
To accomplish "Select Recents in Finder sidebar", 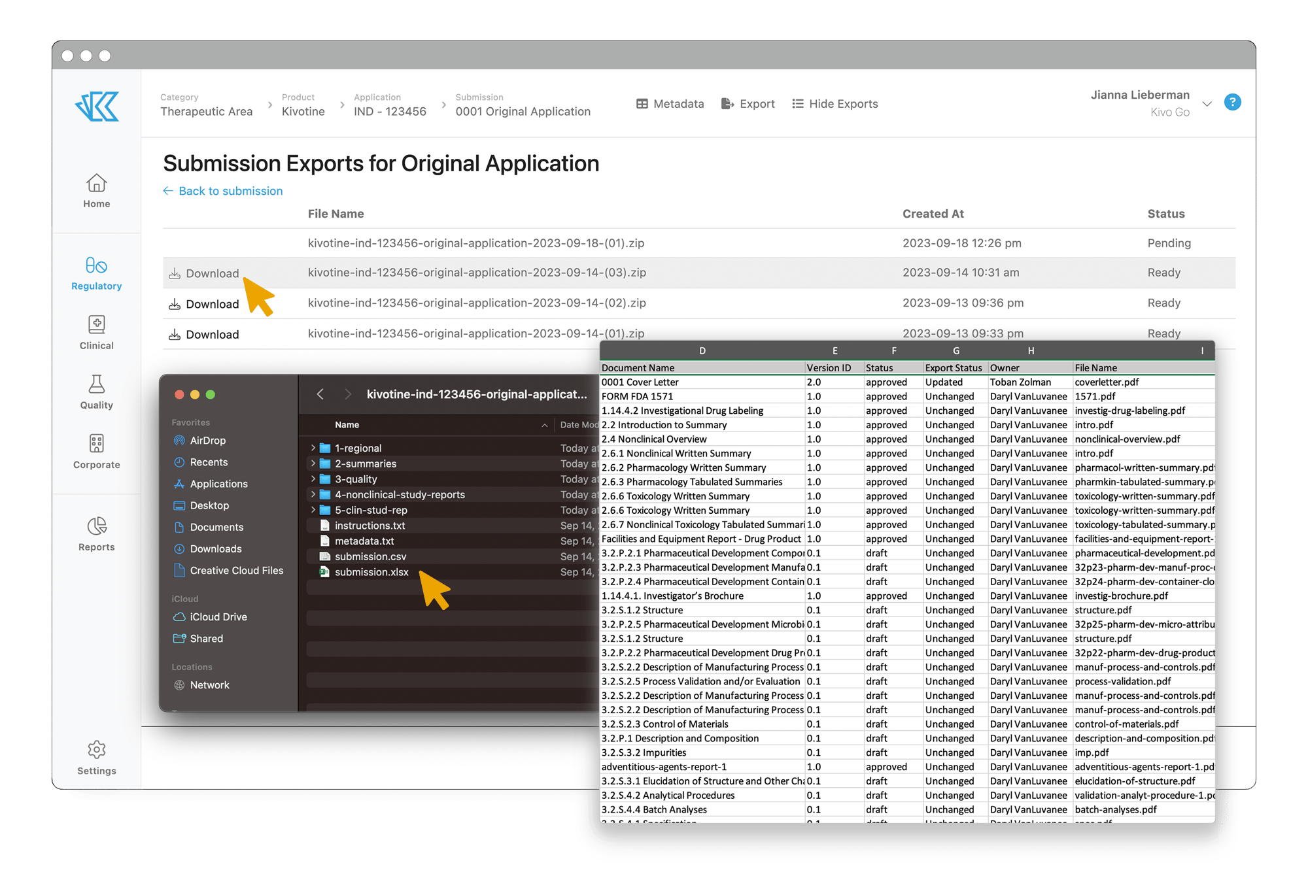I will point(201,462).
